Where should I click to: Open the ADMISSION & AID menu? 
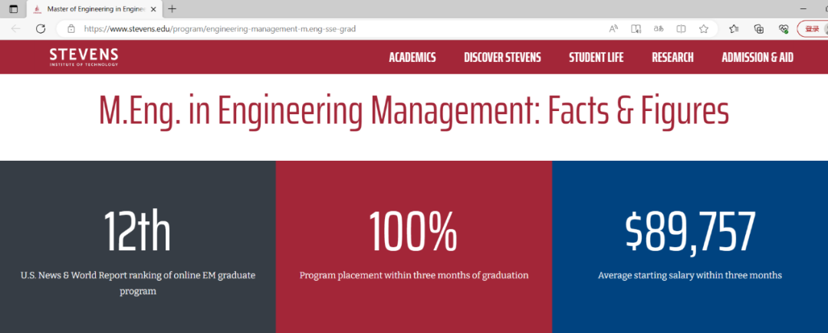pyautogui.click(x=757, y=57)
